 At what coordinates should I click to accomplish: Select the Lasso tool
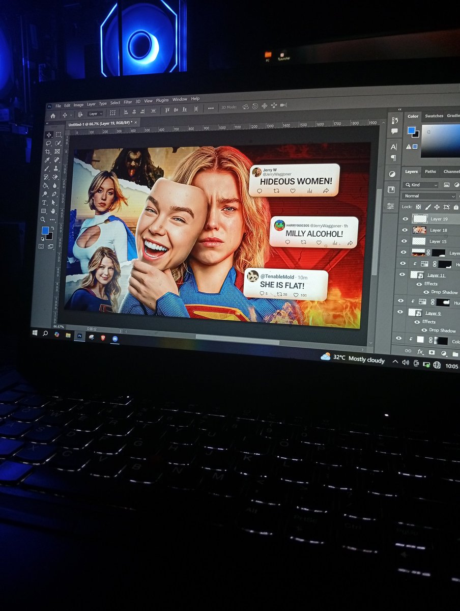(48, 143)
